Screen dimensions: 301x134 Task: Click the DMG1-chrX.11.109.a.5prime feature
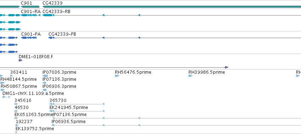coord(6,97)
